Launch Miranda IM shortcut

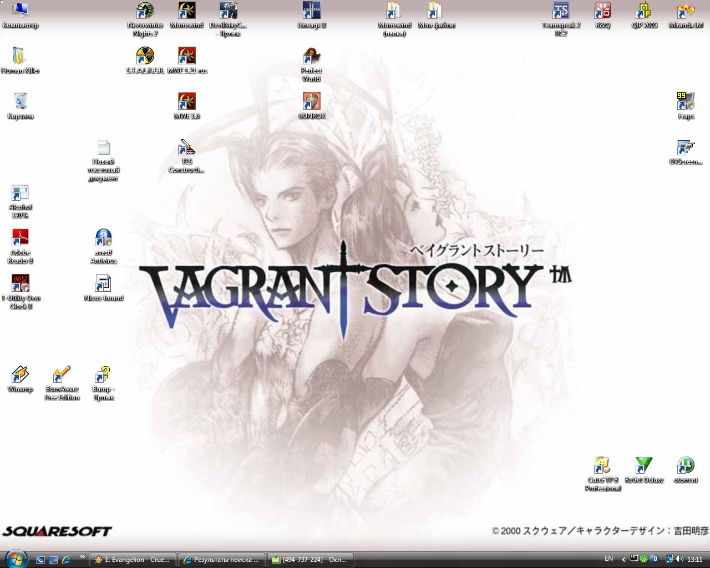[686, 15]
